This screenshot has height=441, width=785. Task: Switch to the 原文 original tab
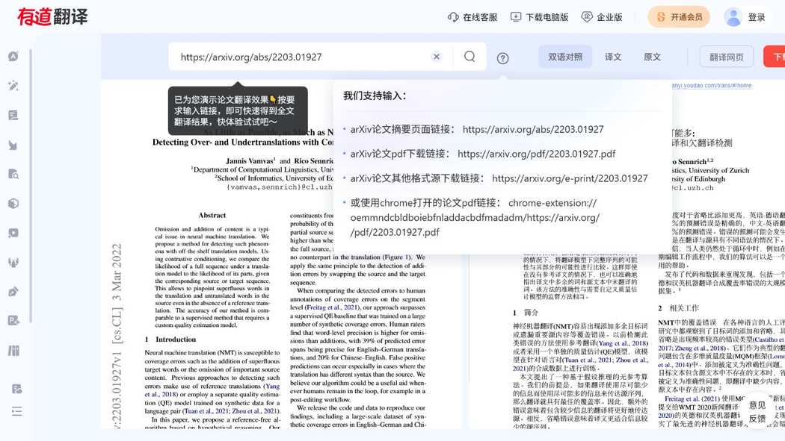(652, 57)
